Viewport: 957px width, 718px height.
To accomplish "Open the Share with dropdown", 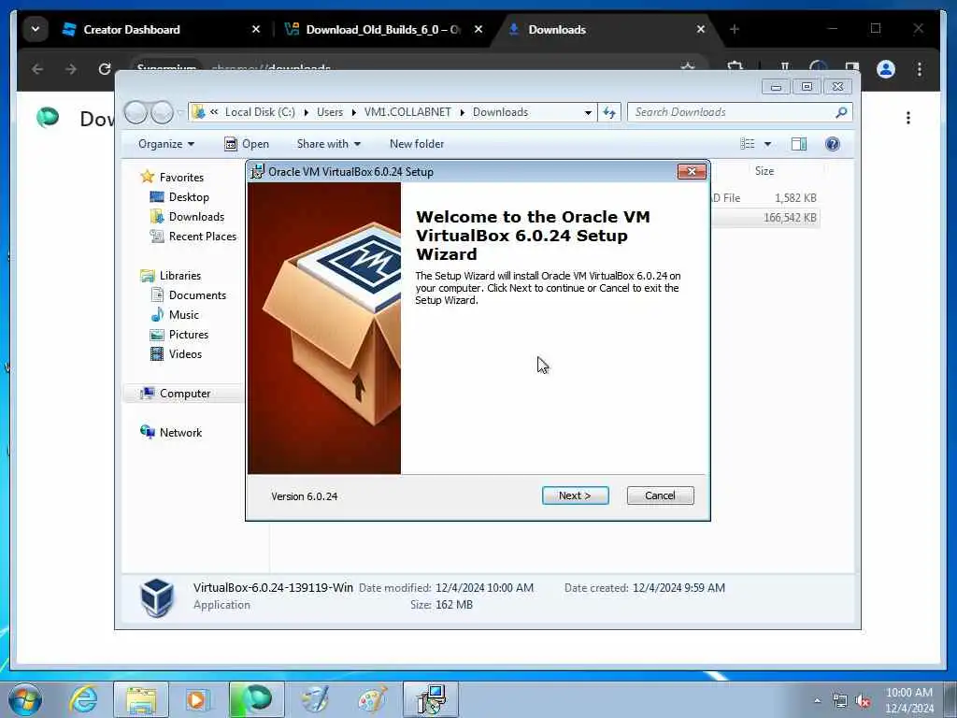I will point(328,144).
